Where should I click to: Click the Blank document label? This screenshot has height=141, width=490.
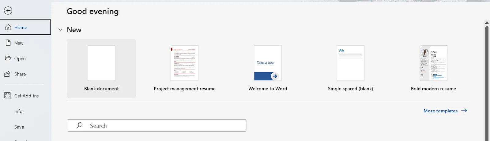(101, 89)
